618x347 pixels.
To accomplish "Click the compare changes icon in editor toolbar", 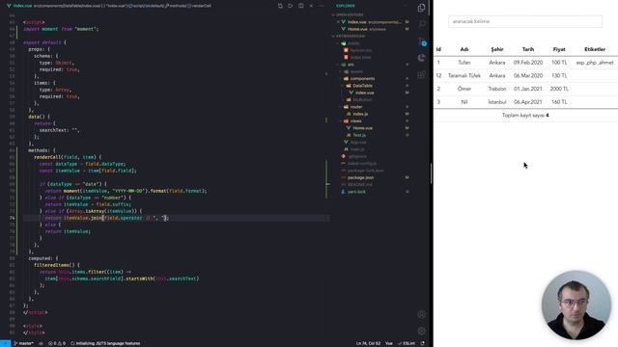I will point(280,6).
